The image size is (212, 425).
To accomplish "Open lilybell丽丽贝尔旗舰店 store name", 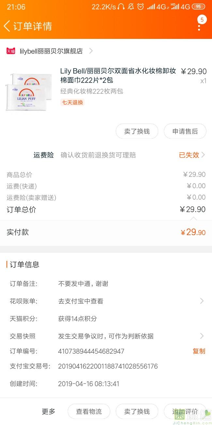I will click(x=51, y=51).
